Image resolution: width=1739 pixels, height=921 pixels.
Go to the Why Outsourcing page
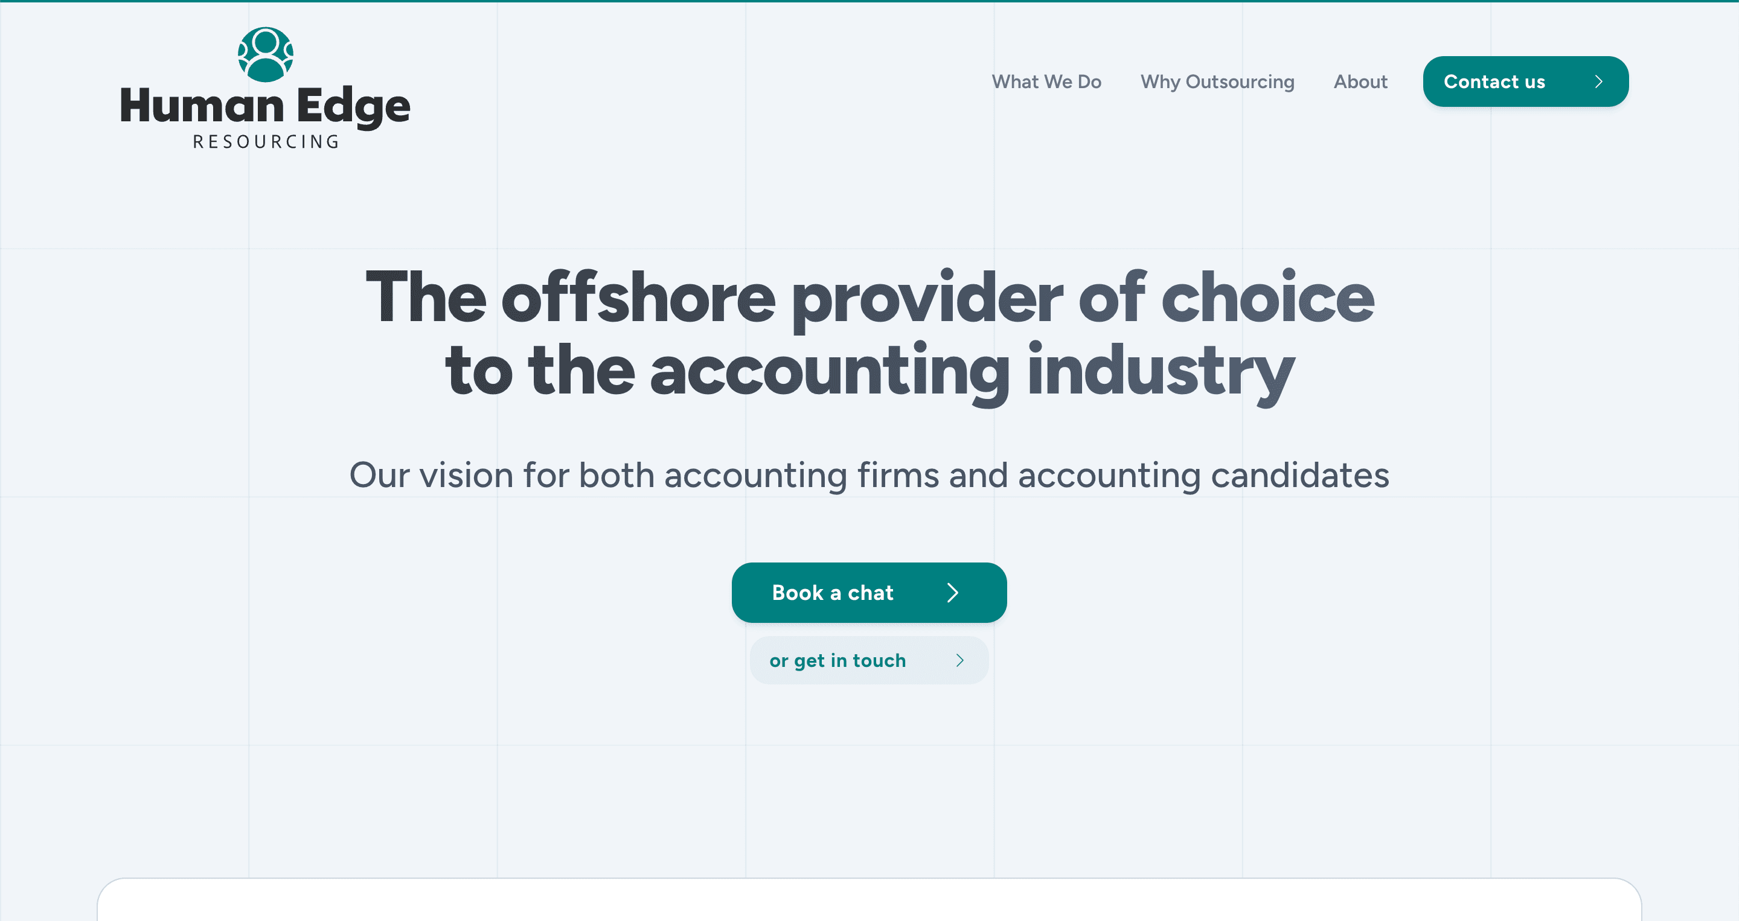point(1217,81)
